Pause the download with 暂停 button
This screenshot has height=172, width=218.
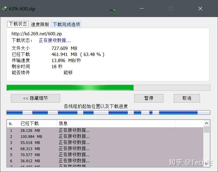(x=148, y=98)
